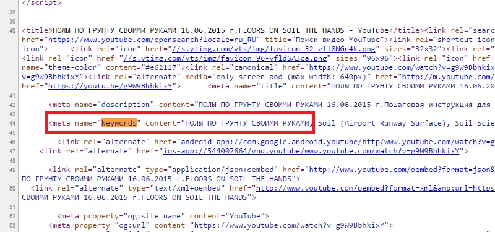Click the og:site_name meta line
Screen dimensions: 495x232
click(x=163, y=216)
